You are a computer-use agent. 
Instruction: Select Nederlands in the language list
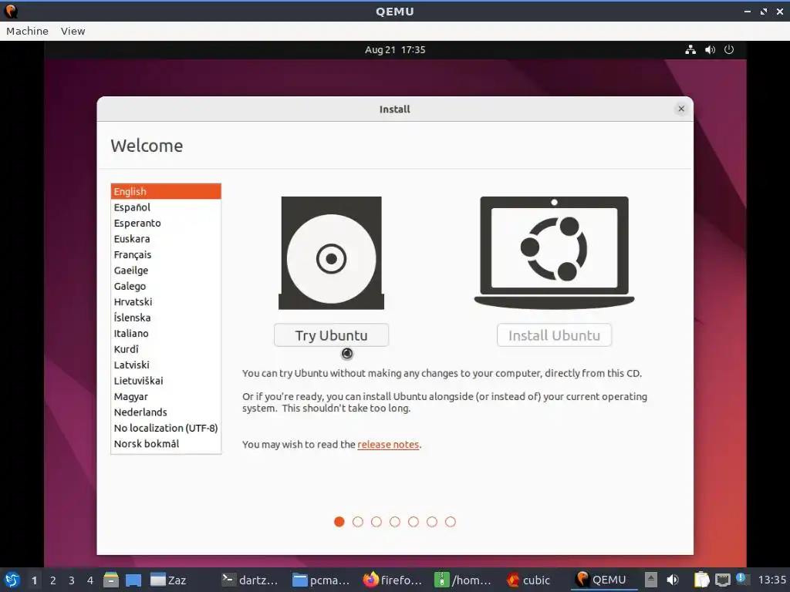click(166, 412)
